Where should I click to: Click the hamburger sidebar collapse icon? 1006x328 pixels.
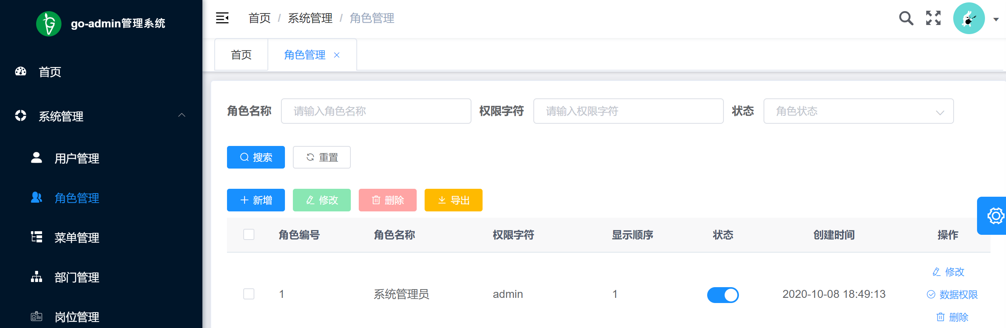click(x=222, y=18)
